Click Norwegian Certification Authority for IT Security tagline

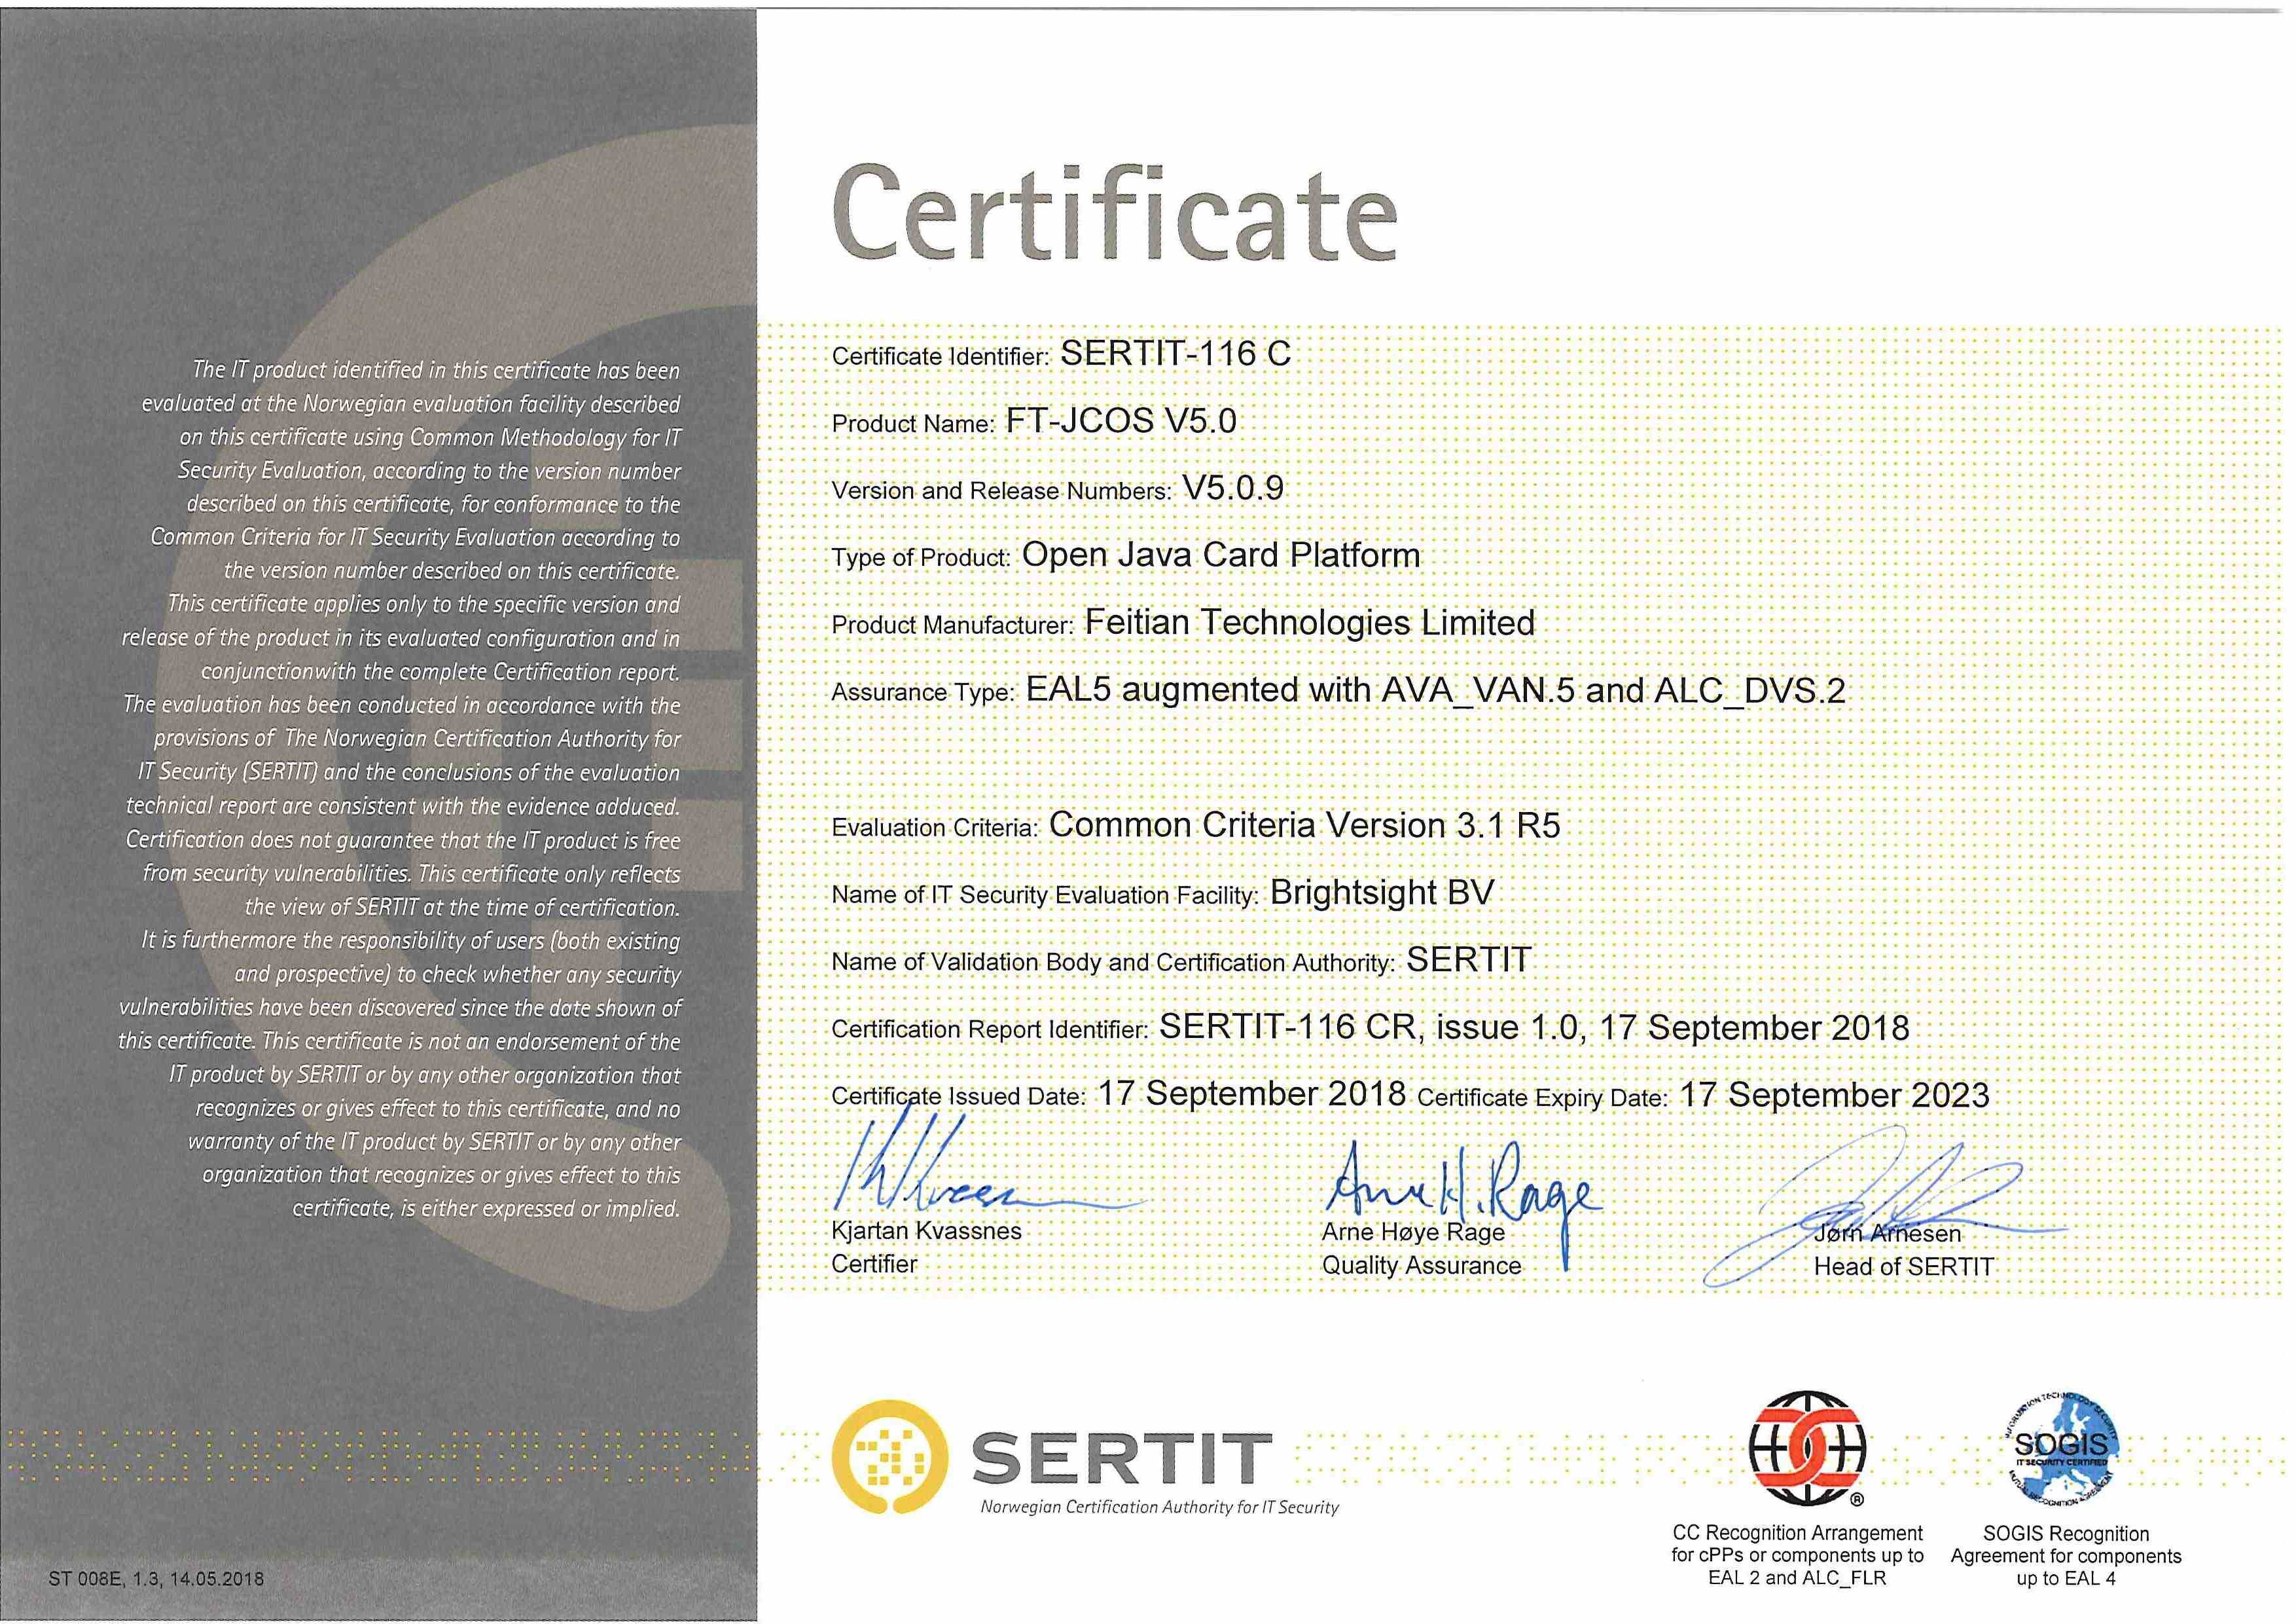(1159, 1507)
